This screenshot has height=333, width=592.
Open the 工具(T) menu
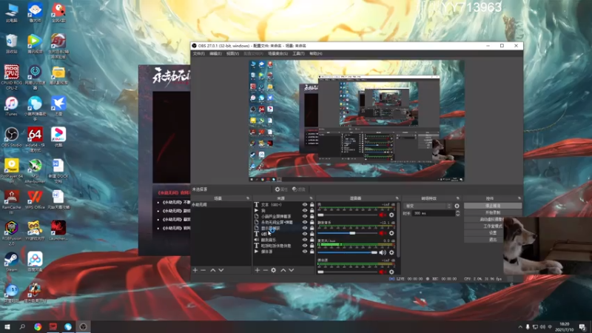click(x=298, y=53)
